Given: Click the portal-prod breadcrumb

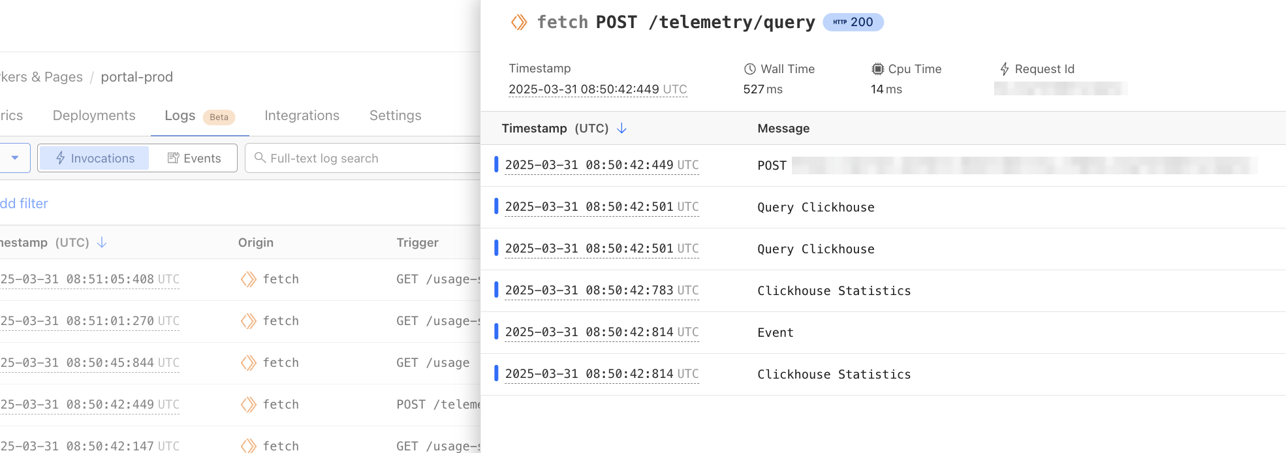Looking at the screenshot, I should pos(136,77).
